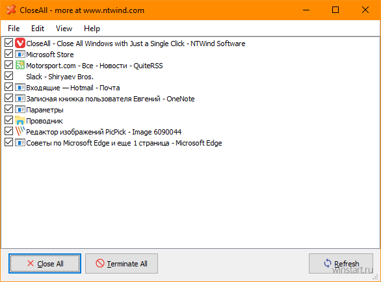Toggle the Входящие Hotmail Почта checkbox
Image resolution: width=381 pixels, height=282 pixels.
(x=8, y=87)
